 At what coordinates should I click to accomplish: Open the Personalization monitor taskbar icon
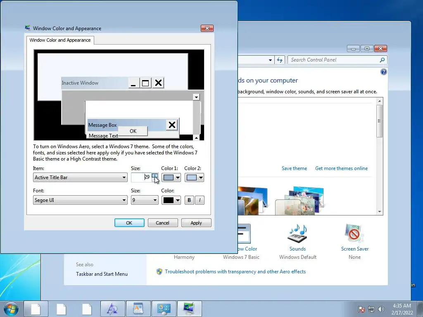[189, 309]
